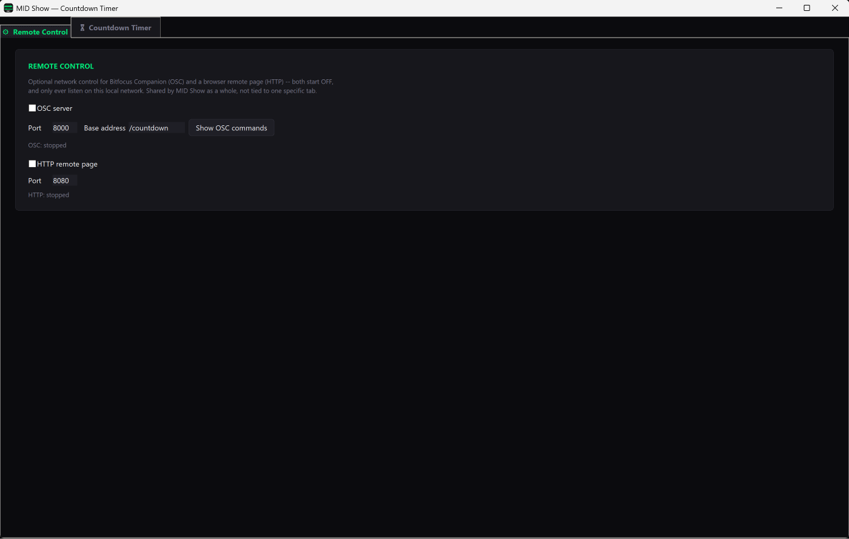The image size is (849, 539).
Task: Click the MID Show app icon in title bar
Action: tap(8, 8)
